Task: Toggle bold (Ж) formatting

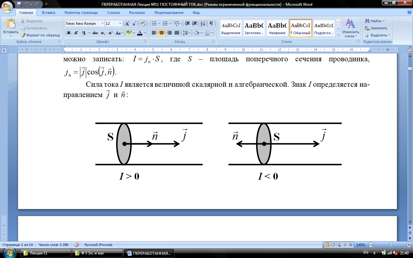Action: (69, 33)
